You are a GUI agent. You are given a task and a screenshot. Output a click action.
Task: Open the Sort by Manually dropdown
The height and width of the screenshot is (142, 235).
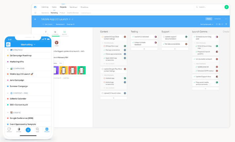tap(207, 24)
